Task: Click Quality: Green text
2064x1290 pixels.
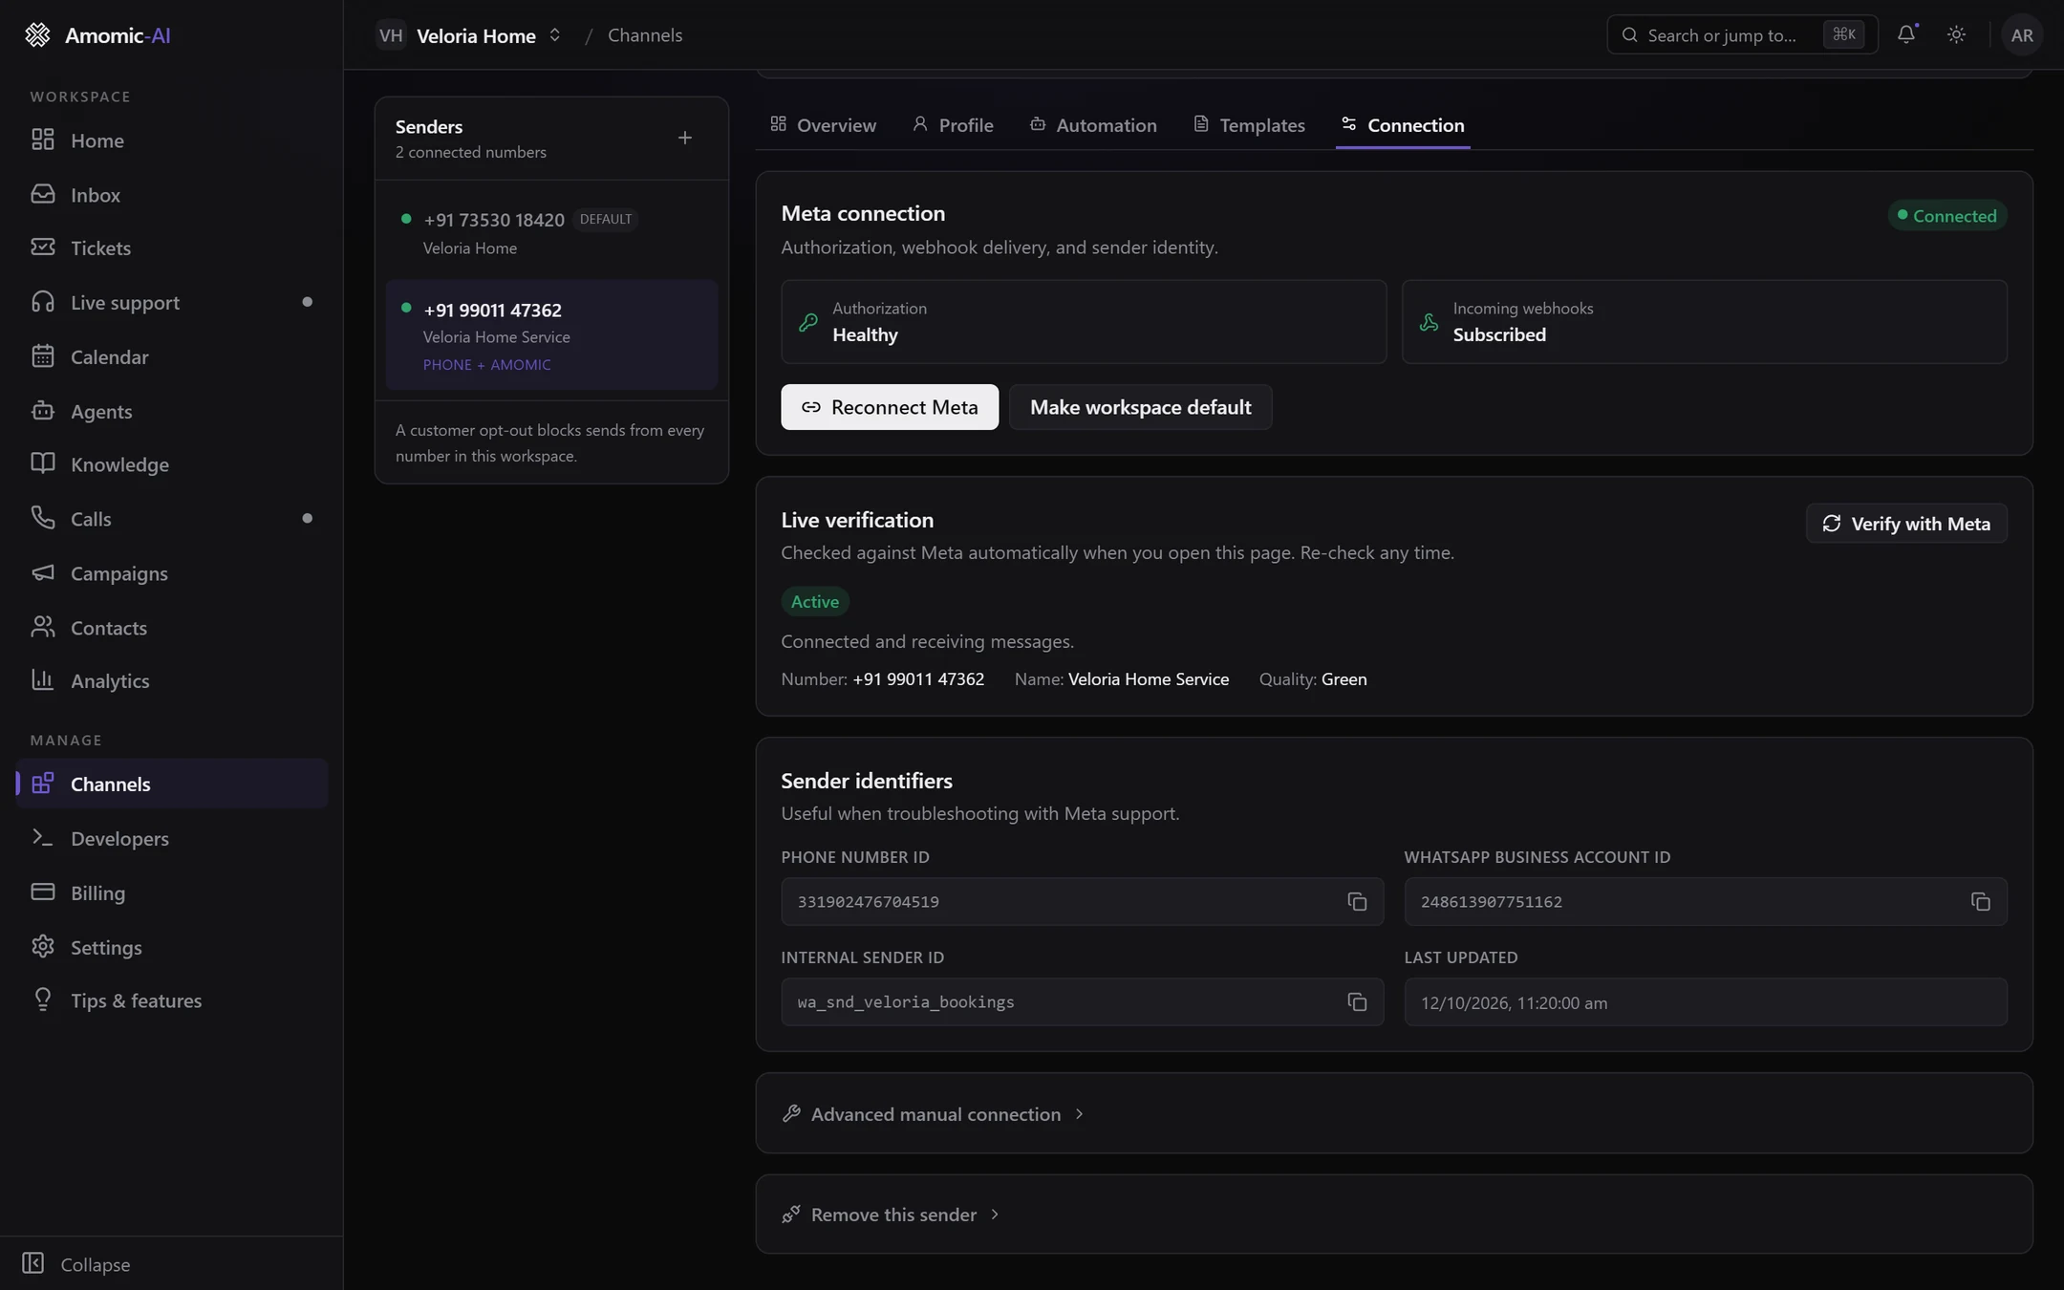Action: tap(1313, 679)
